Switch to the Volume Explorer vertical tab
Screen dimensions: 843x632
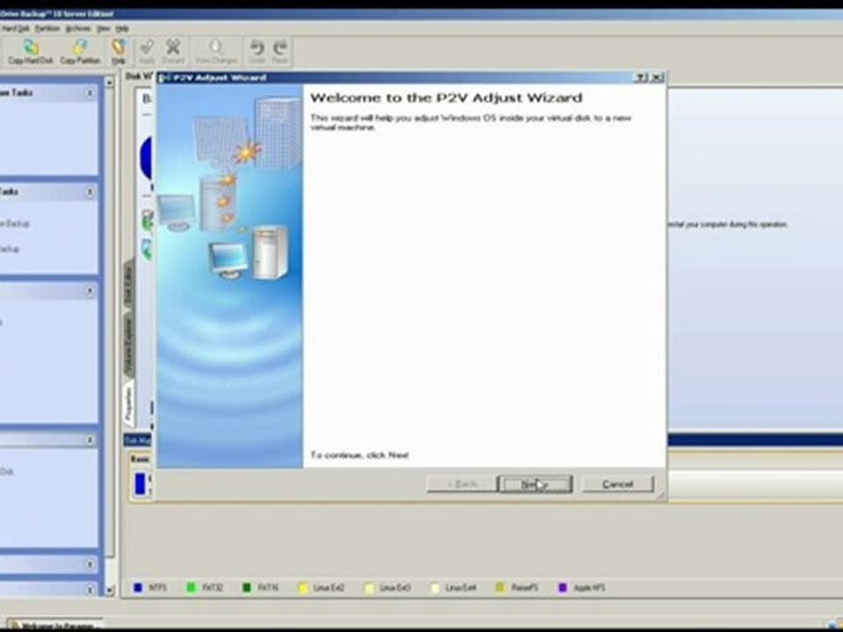tap(129, 345)
